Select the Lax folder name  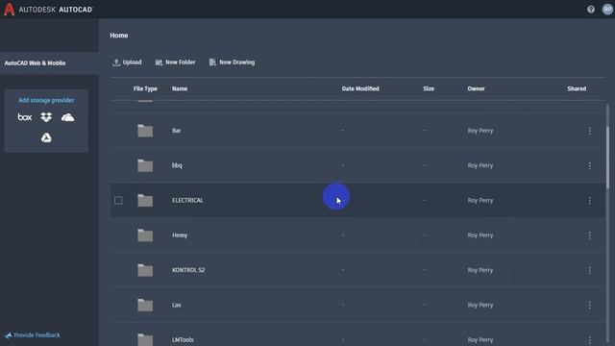[x=177, y=306]
